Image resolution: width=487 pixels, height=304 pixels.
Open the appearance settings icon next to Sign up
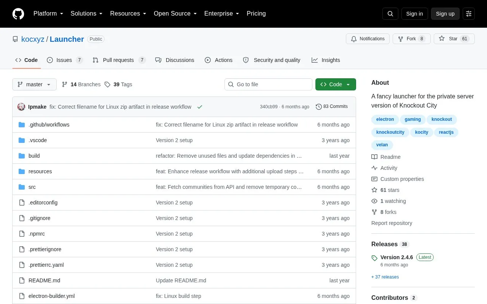(x=469, y=14)
